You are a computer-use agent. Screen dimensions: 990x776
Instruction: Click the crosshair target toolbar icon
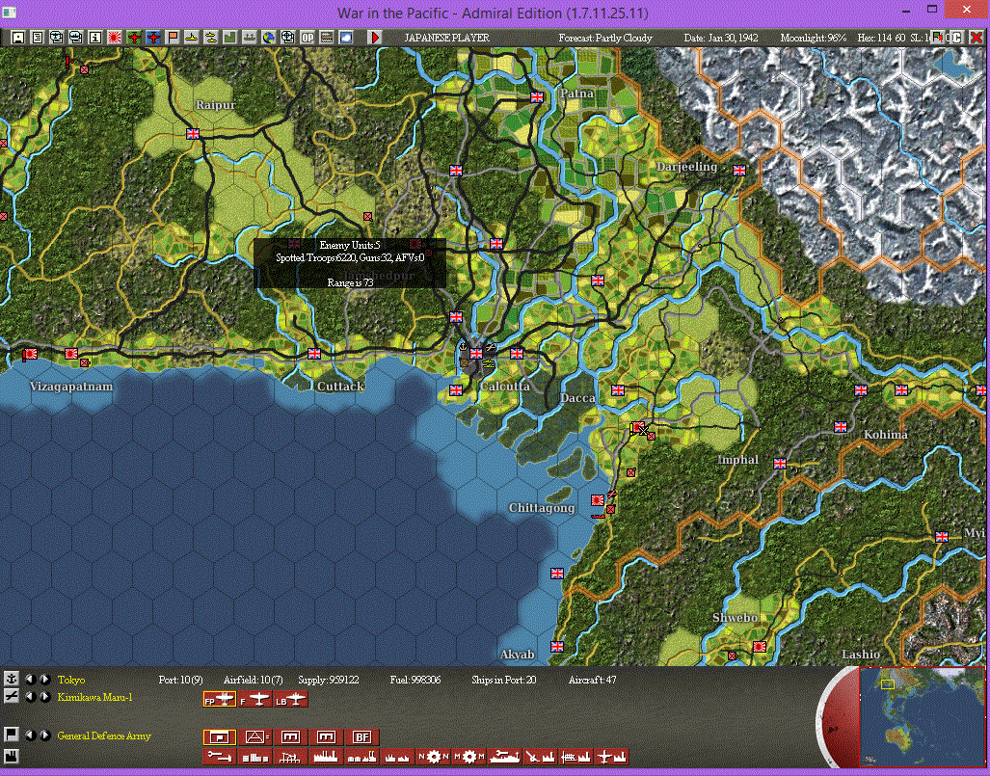click(288, 38)
